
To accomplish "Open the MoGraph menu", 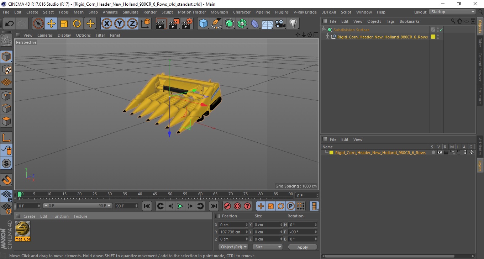I will click(219, 12).
